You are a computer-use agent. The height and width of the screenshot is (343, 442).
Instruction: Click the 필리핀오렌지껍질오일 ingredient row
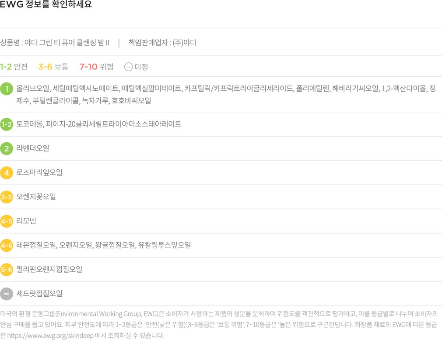click(x=221, y=269)
